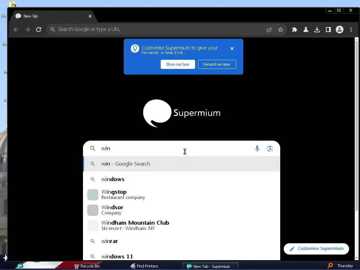Click the search by image lens icon
Screen dimensions: 360x270
pos(270,149)
